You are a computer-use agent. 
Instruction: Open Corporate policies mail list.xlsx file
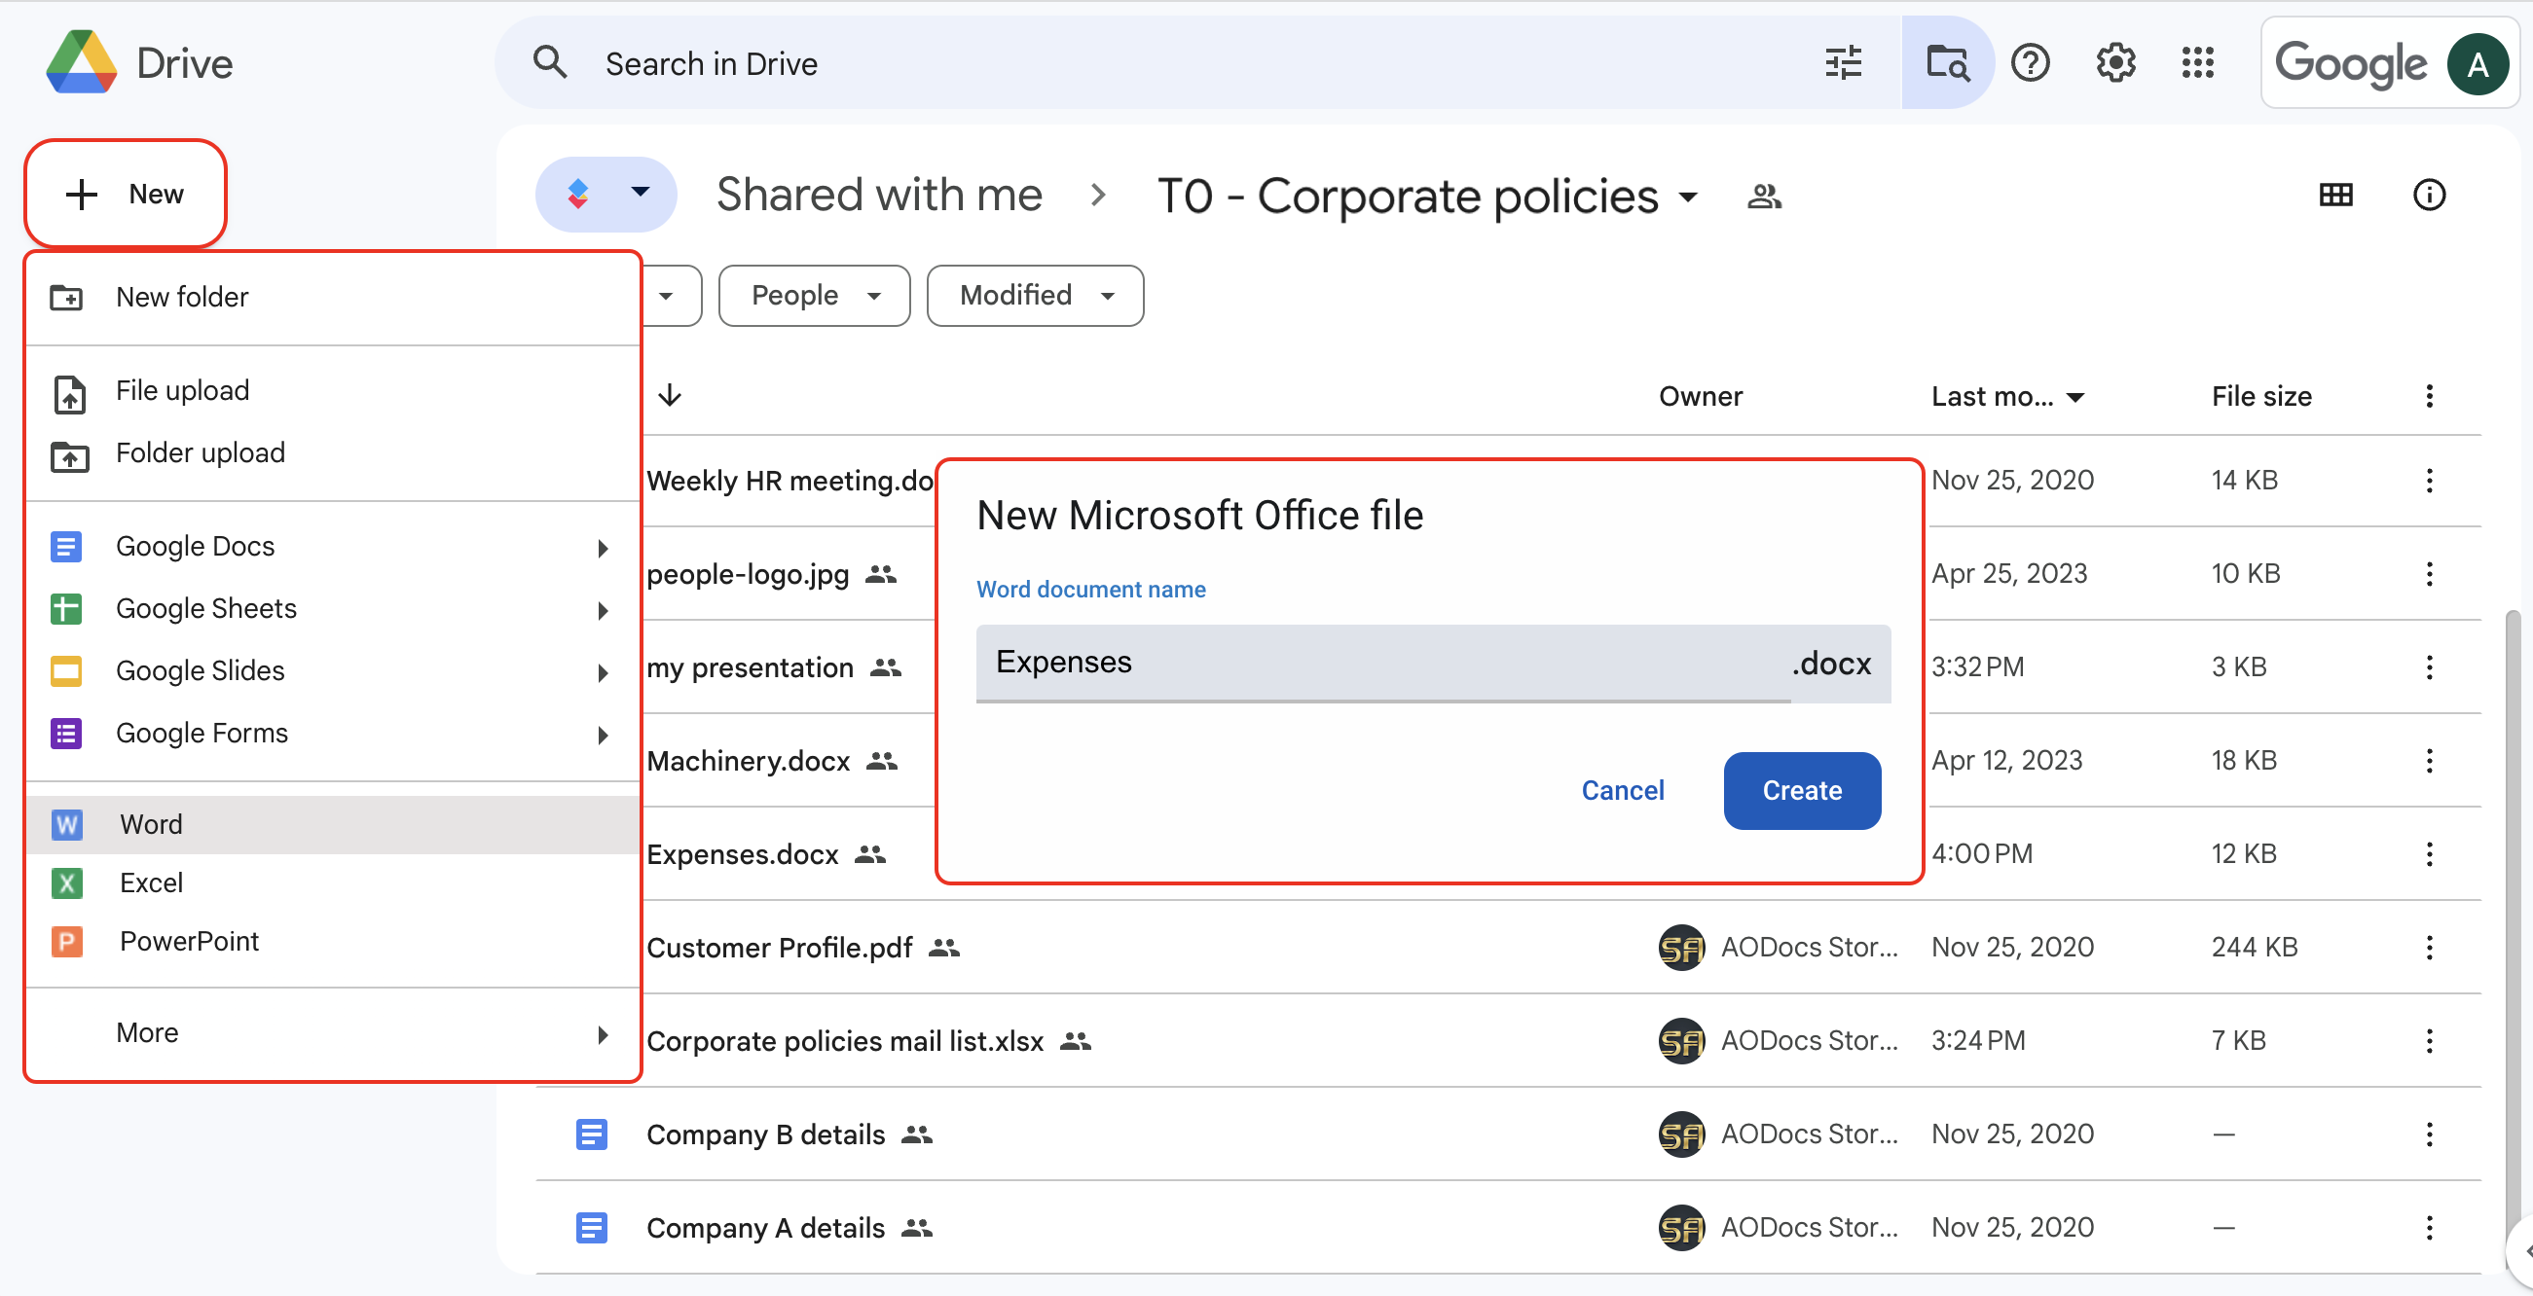click(x=845, y=1040)
